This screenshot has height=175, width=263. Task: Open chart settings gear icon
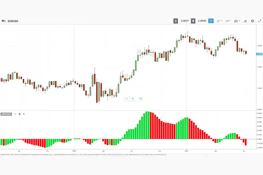[x=252, y=21]
